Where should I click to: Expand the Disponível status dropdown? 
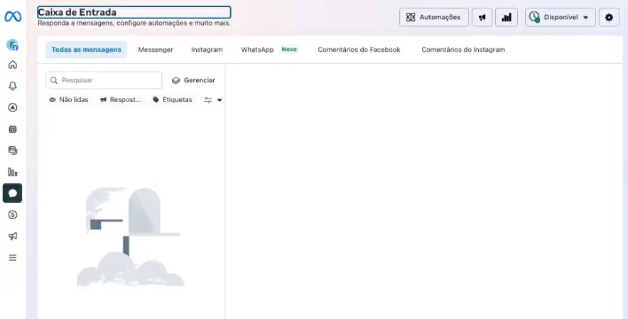(561, 17)
